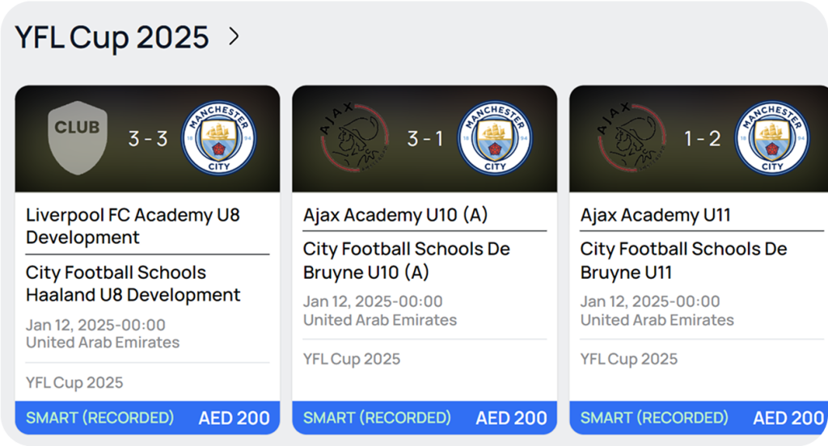Click the grey CLUB shield placeholder icon
Viewport: 828px width, 446px height.
(x=78, y=138)
